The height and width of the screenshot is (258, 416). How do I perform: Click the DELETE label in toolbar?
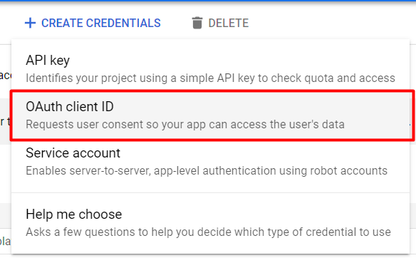pyautogui.click(x=229, y=23)
